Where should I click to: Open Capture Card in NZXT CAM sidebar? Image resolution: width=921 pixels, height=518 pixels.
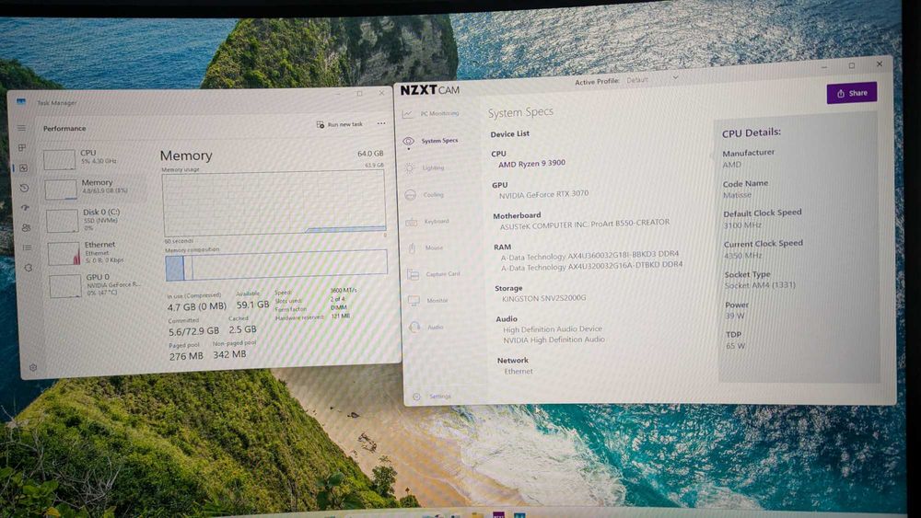tap(435, 274)
